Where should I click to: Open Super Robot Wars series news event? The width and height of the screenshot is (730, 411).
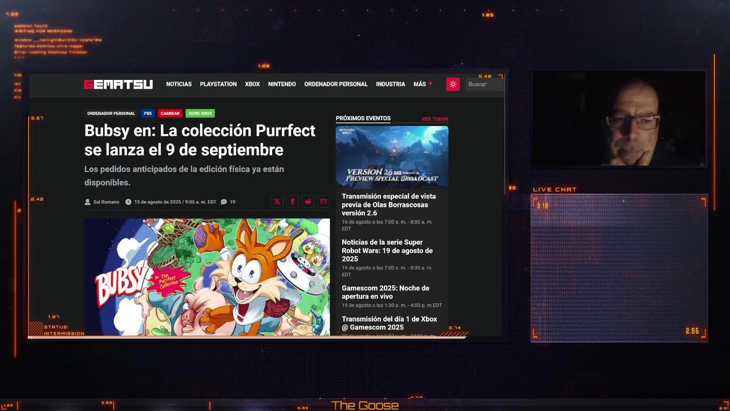(387, 251)
